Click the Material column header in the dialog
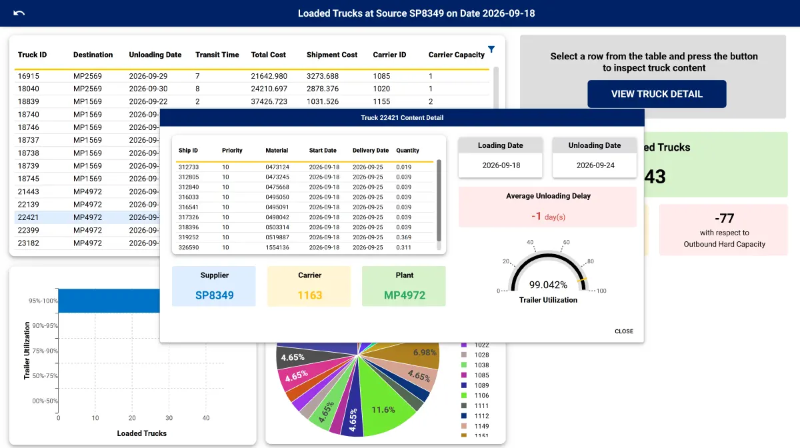Image resolution: width=800 pixels, height=448 pixels. coord(277,151)
